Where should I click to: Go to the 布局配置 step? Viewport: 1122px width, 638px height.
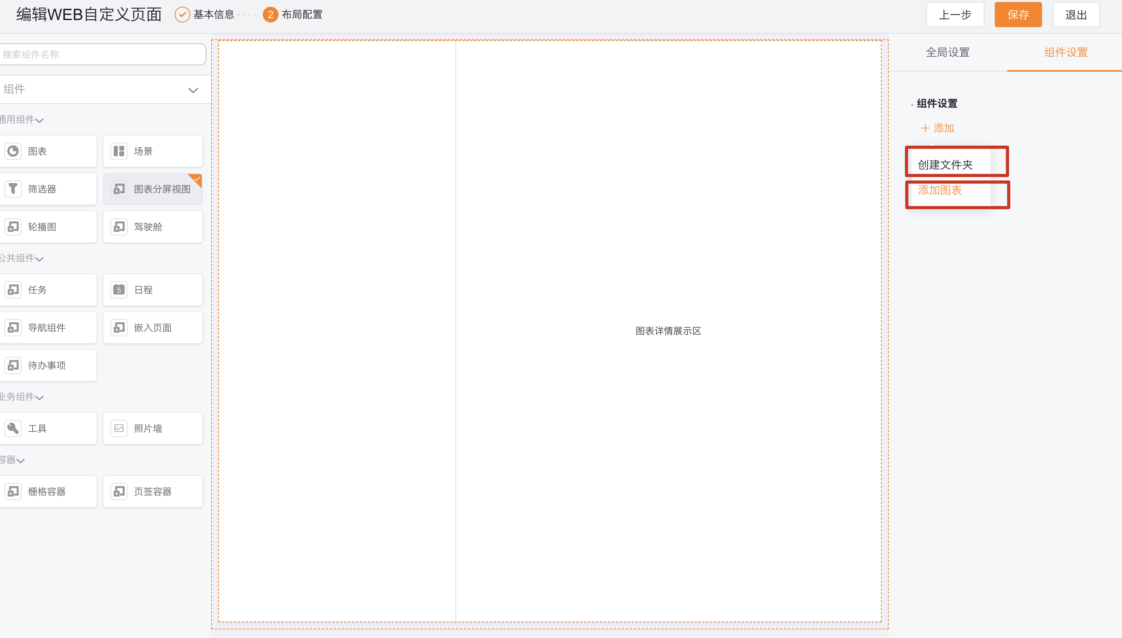302,15
